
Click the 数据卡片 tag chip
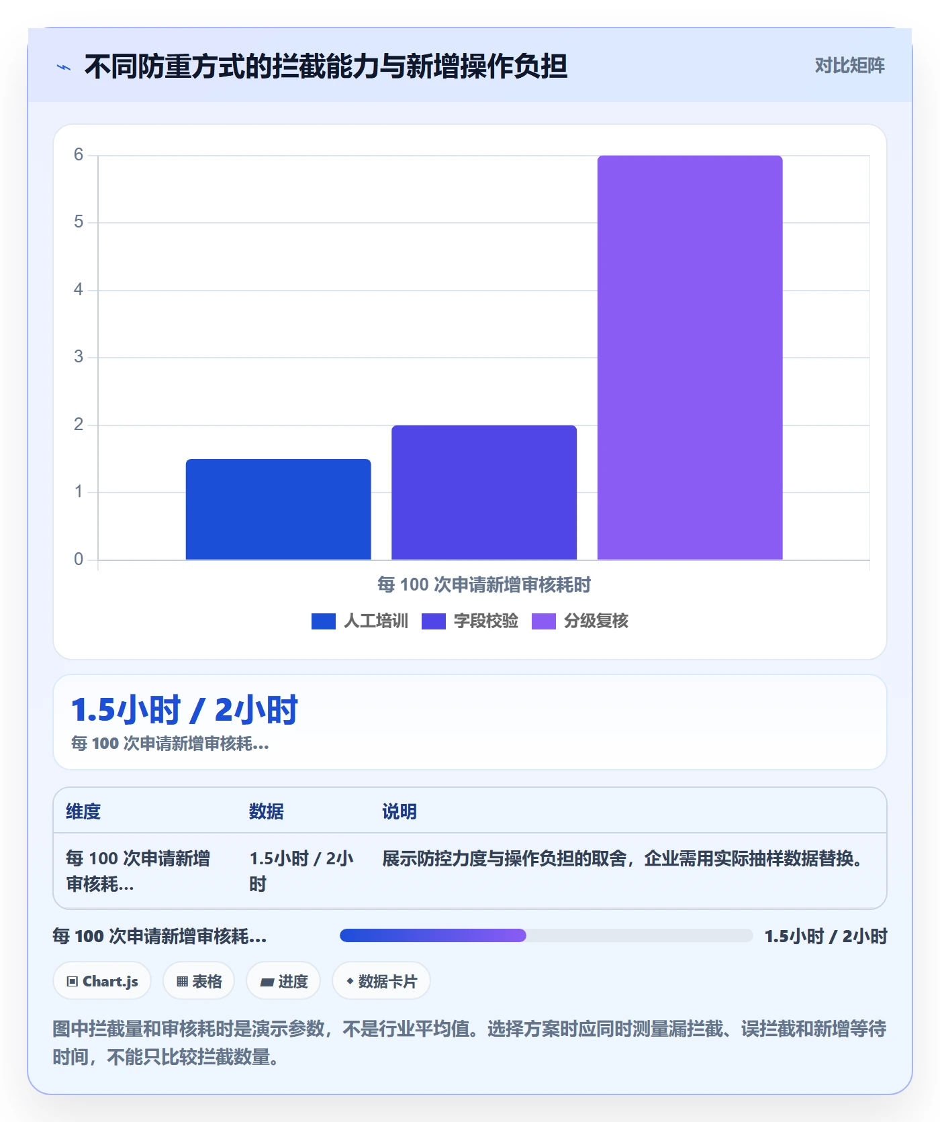(x=381, y=981)
